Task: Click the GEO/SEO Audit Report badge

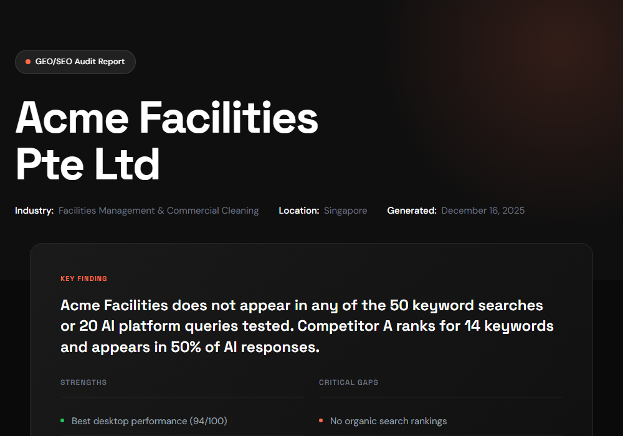Action: click(75, 62)
